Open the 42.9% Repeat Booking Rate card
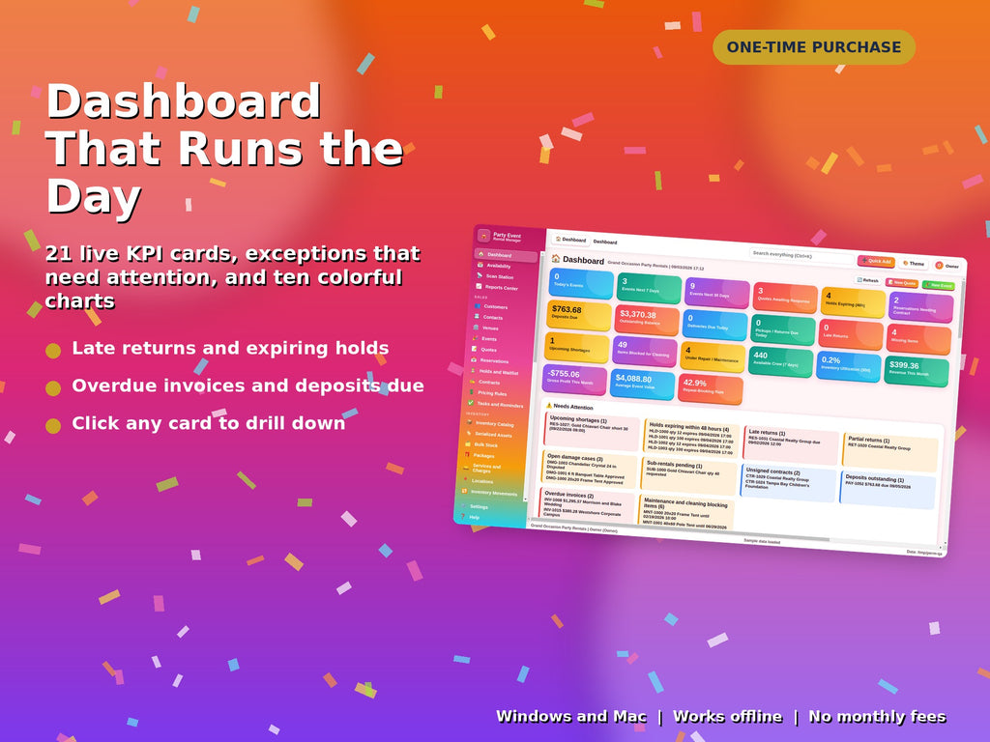This screenshot has height=742, width=990. point(711,388)
